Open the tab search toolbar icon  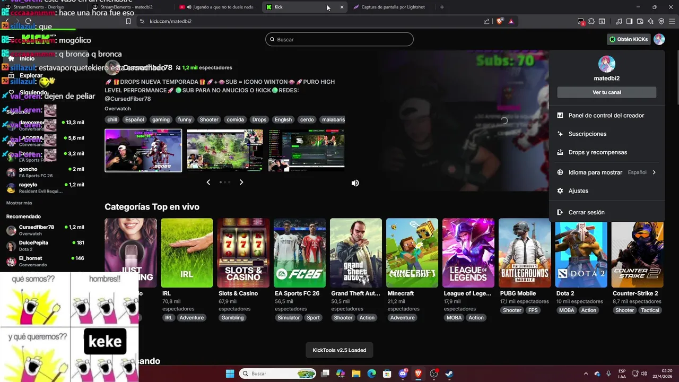(x=602, y=21)
